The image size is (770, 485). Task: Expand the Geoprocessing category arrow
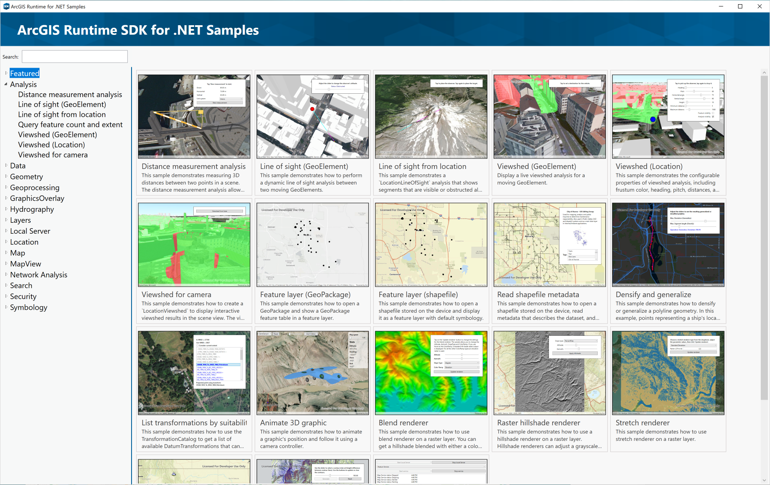6,187
